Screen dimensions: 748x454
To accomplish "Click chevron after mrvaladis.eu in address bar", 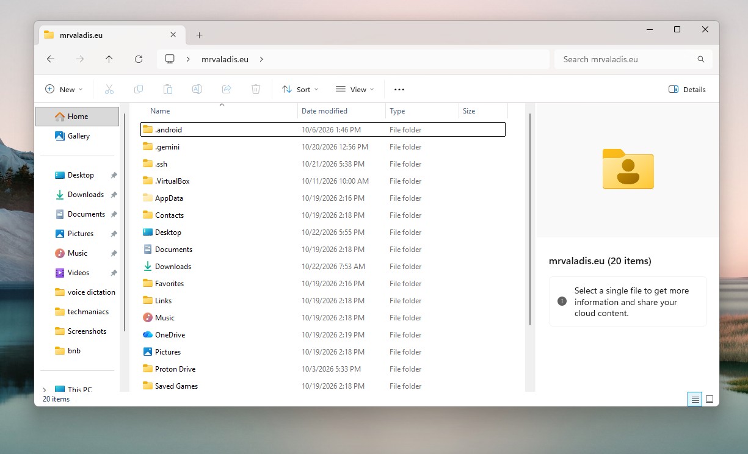I will pos(261,59).
